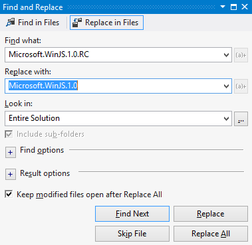The height and width of the screenshot is (245, 252).
Task: Switch to the Find in Files tab
Action: point(33,23)
